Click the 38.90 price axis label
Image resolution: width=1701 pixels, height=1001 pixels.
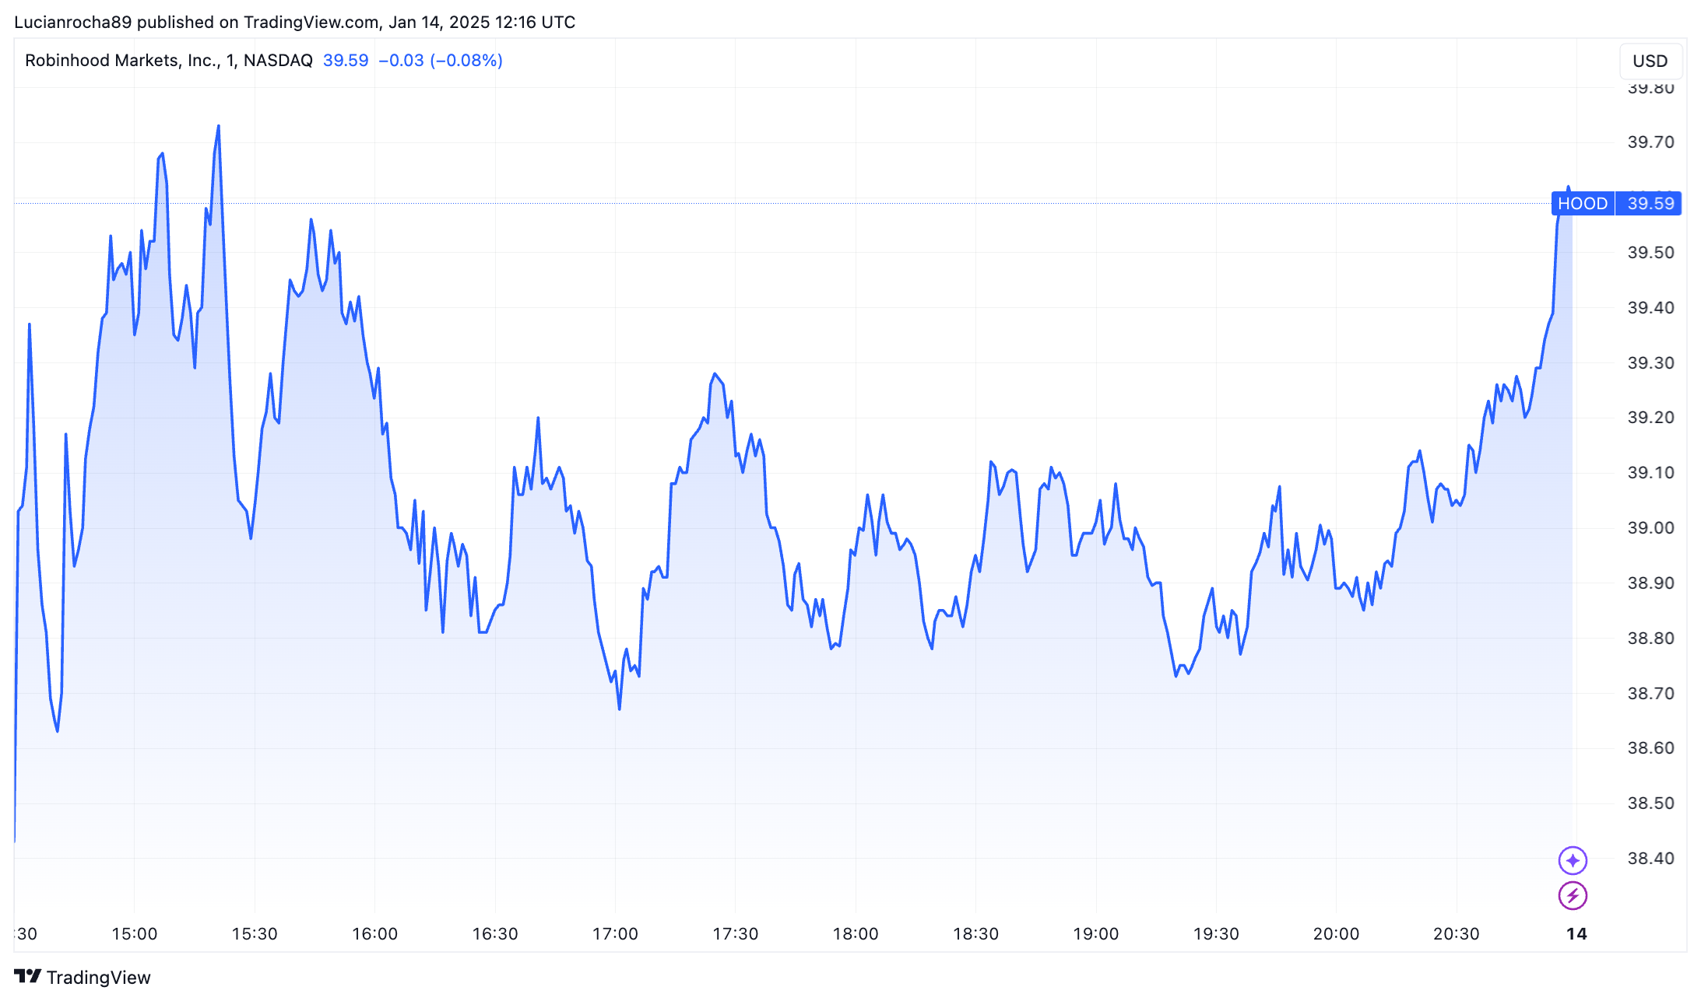(1650, 583)
